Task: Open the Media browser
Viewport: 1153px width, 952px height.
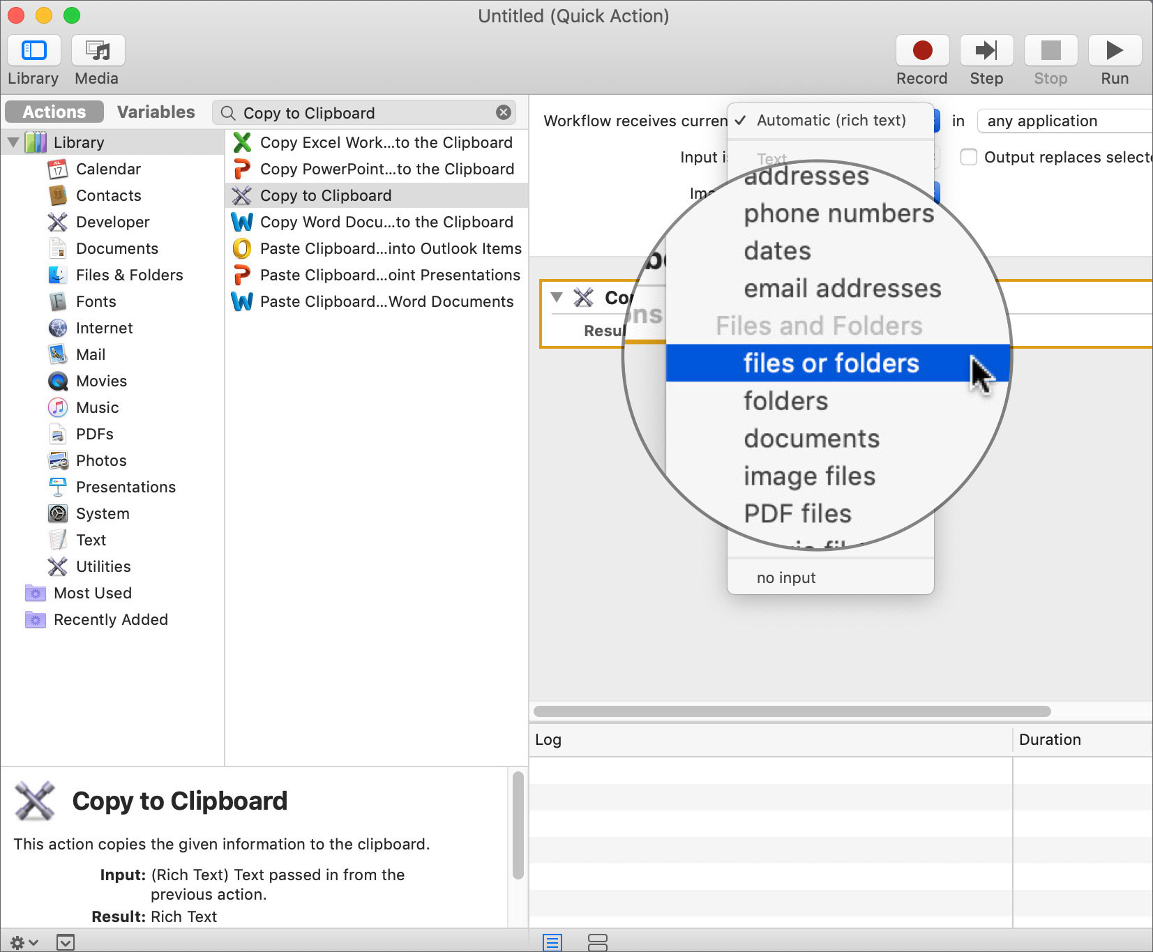Action: pyautogui.click(x=97, y=50)
